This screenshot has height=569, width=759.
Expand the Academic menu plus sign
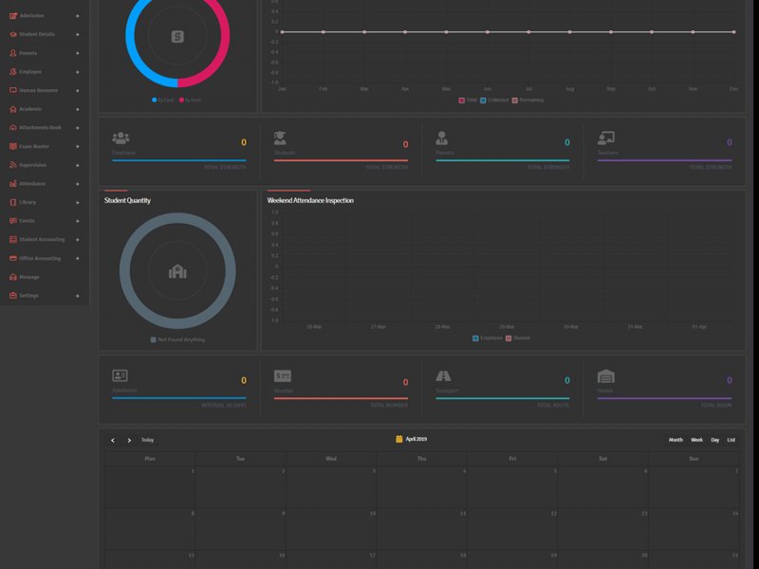pos(78,109)
